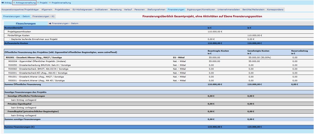Image resolution: width=314 pixels, height=134 pixels.
Task: Open the Allgemein tab
Action: pos(47,10)
